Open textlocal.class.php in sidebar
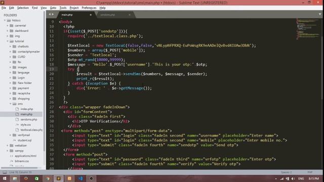Screen dimensions: 324x182 pos(31,130)
